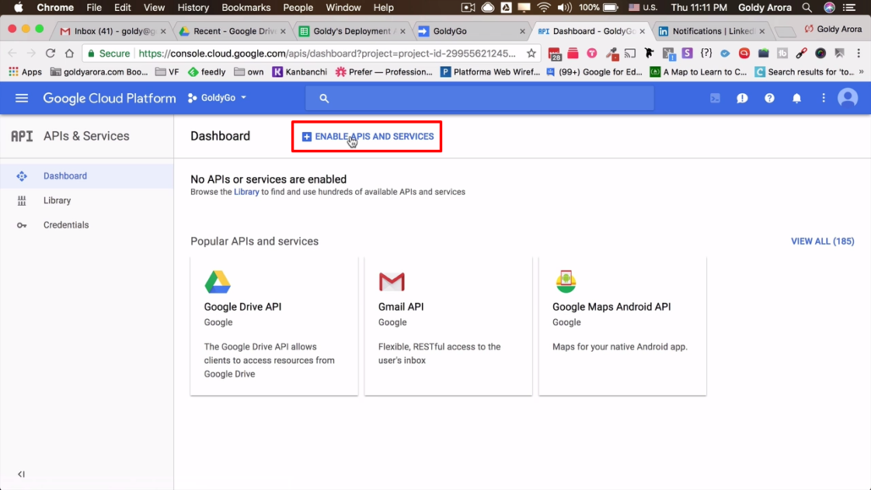Open the GoldyGo project selector dropdown
This screenshot has width=871, height=490.
217,98
